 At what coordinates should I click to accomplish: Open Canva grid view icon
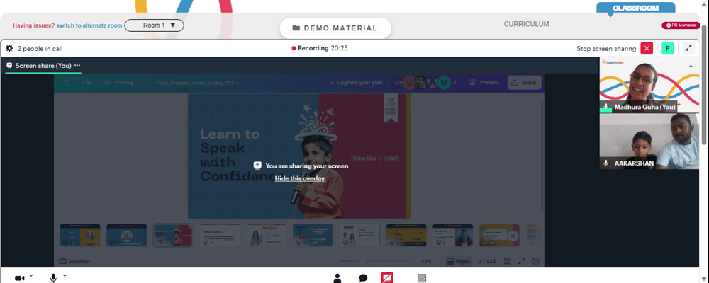(x=508, y=261)
